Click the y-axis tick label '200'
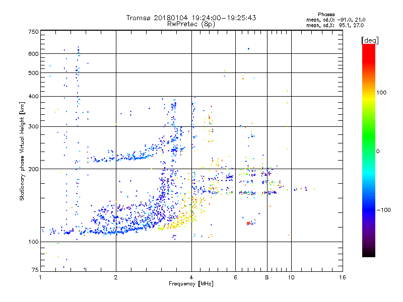The image size is (403, 302). (x=33, y=169)
